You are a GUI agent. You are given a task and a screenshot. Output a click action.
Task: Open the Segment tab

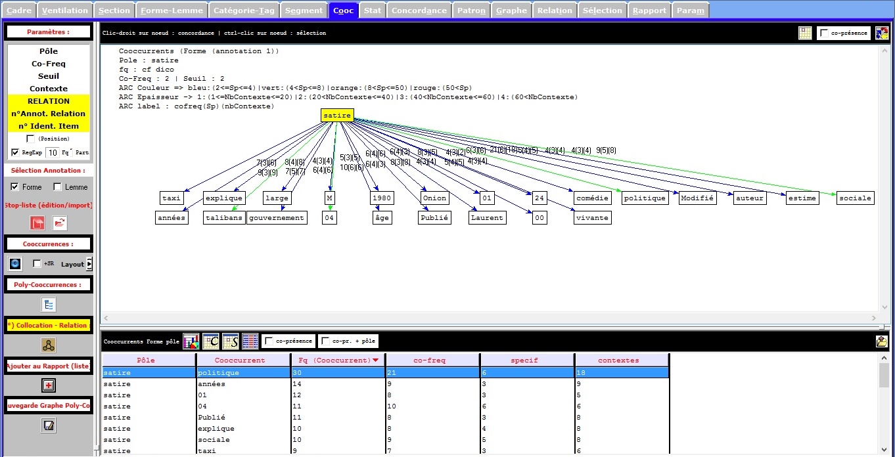tap(304, 10)
